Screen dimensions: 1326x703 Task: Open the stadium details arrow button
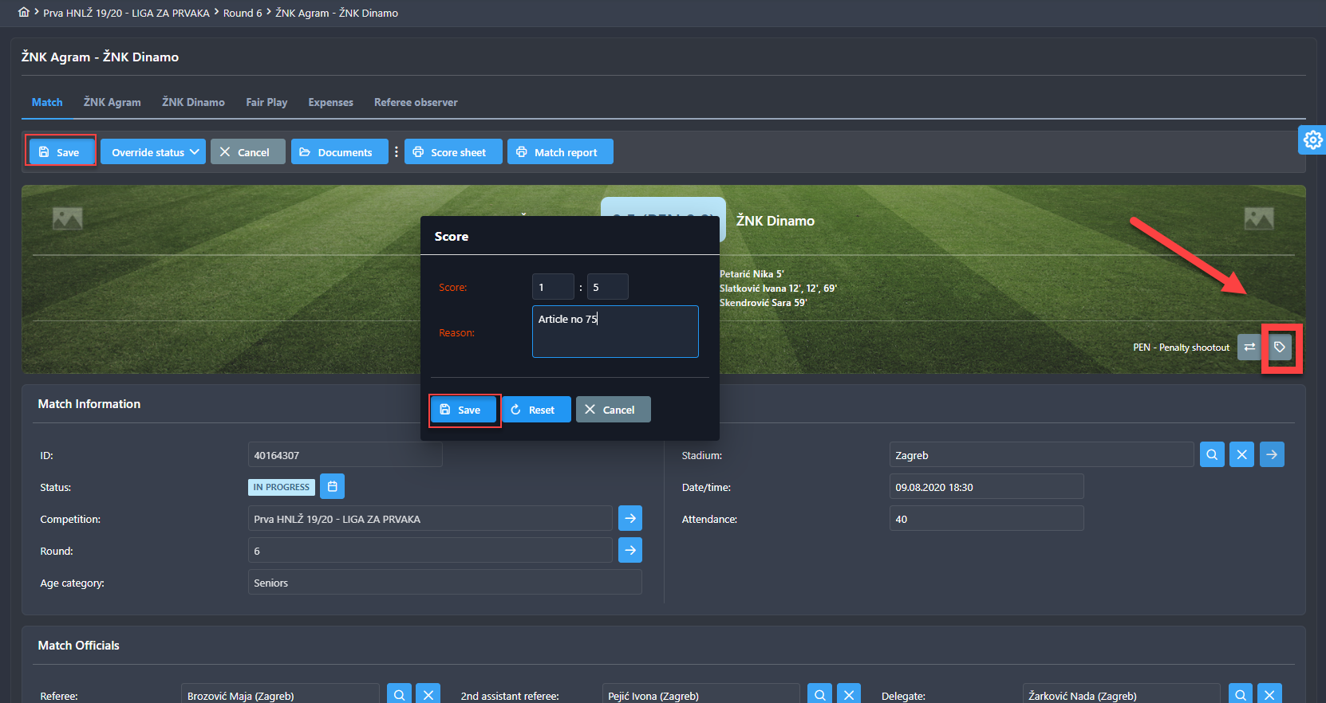(x=1272, y=454)
